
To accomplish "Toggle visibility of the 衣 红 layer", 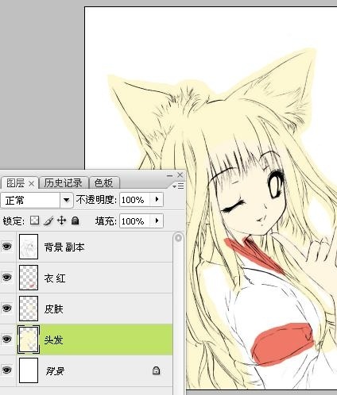I will [x=7, y=277].
